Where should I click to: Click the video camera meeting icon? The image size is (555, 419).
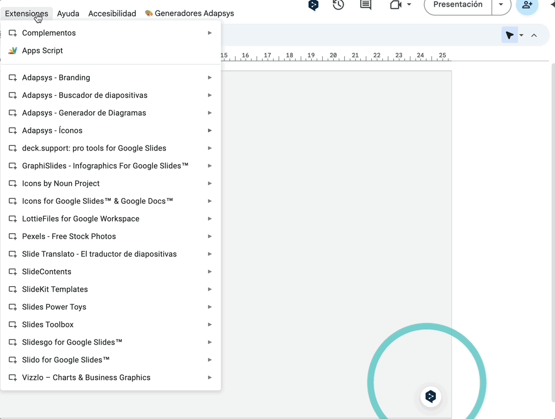(x=395, y=5)
